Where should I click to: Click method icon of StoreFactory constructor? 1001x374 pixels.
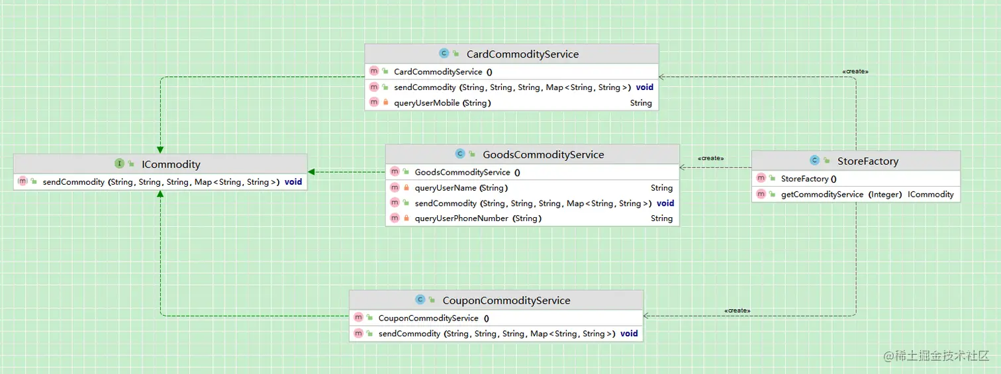(761, 179)
